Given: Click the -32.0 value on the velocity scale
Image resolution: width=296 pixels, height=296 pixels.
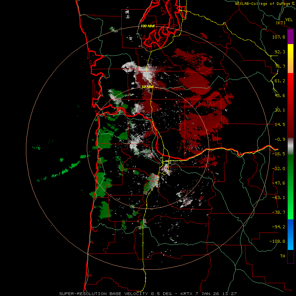Looking at the screenshot, I should coord(279,169).
